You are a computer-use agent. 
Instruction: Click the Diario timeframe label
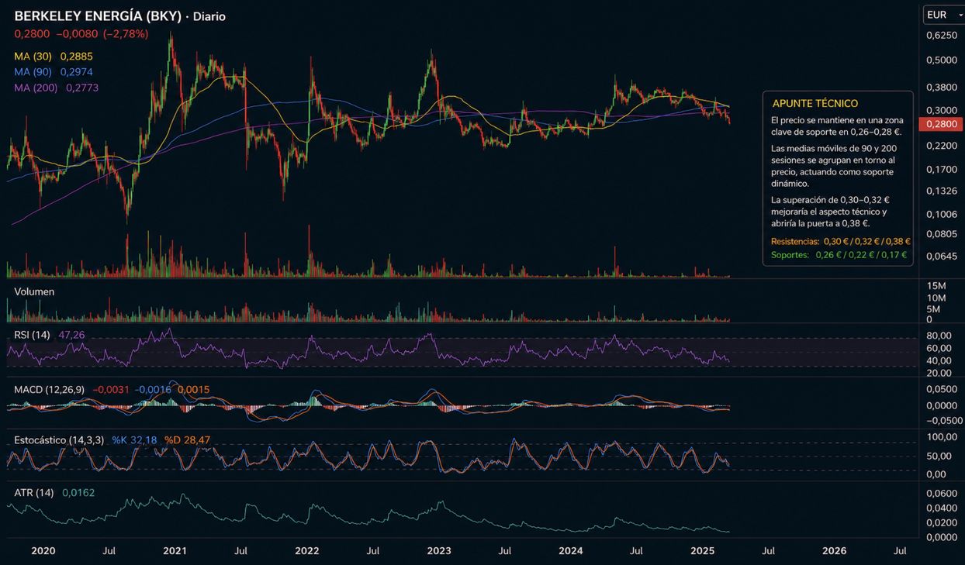(x=209, y=16)
